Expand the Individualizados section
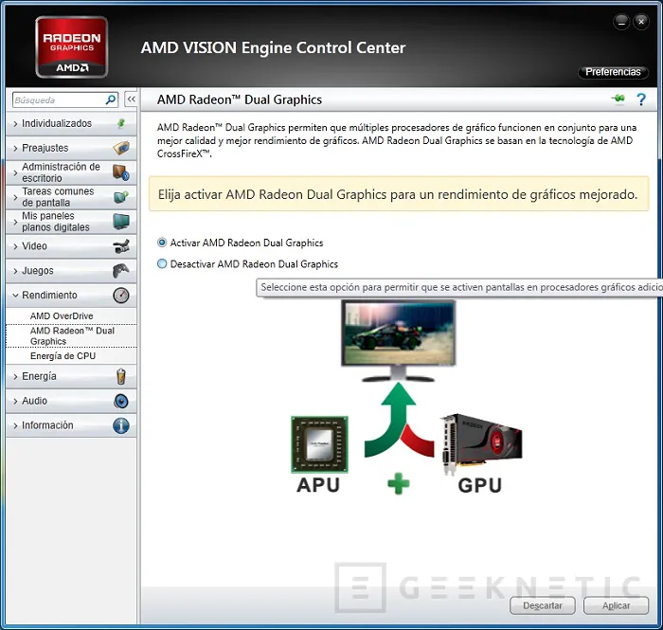The width and height of the screenshot is (663, 630). click(x=71, y=123)
